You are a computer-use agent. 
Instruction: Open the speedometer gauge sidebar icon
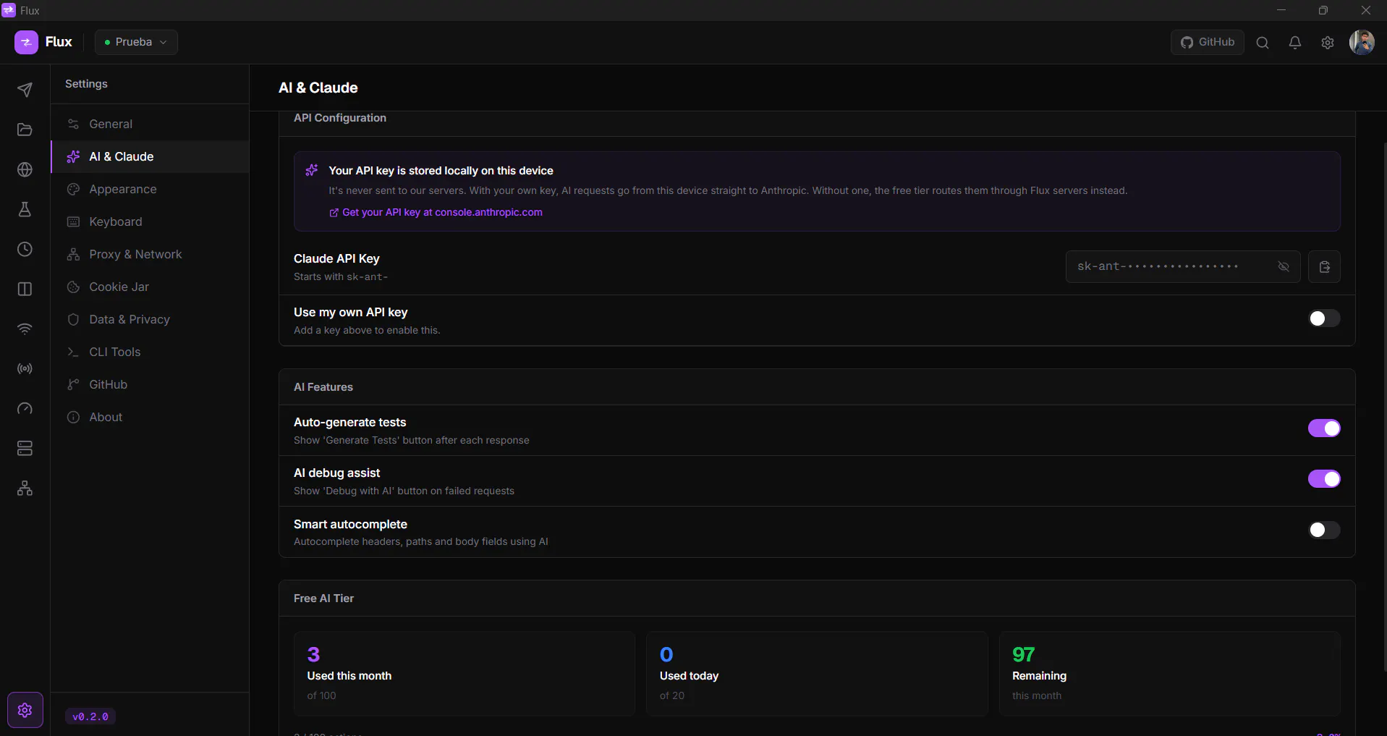[25, 408]
